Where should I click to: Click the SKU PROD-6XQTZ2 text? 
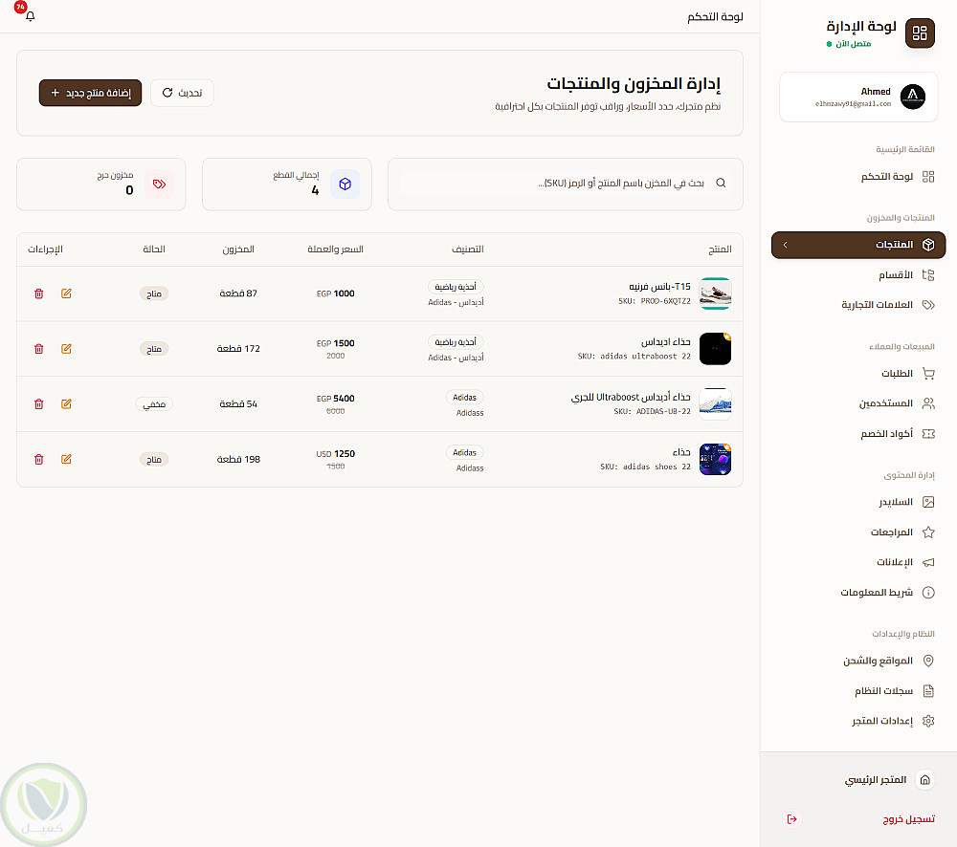click(x=655, y=301)
